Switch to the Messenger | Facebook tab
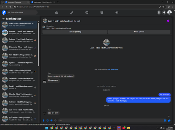The height and width of the screenshot is (130, 175). (x=17, y=2)
